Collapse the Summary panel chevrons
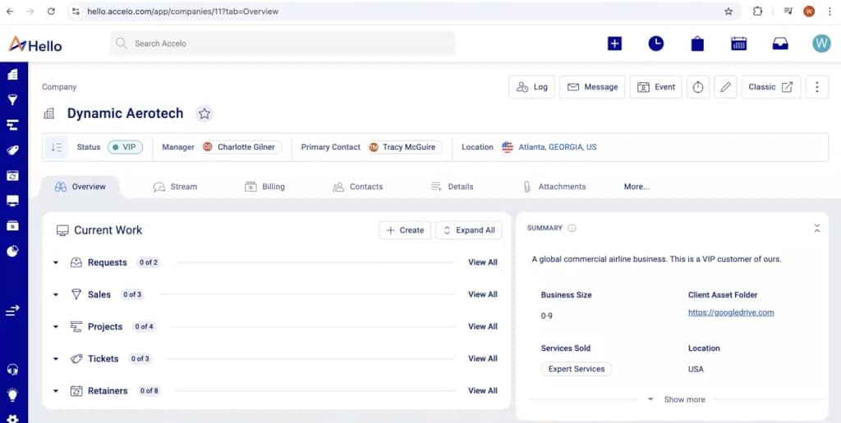This screenshot has width=841, height=423. tap(817, 228)
